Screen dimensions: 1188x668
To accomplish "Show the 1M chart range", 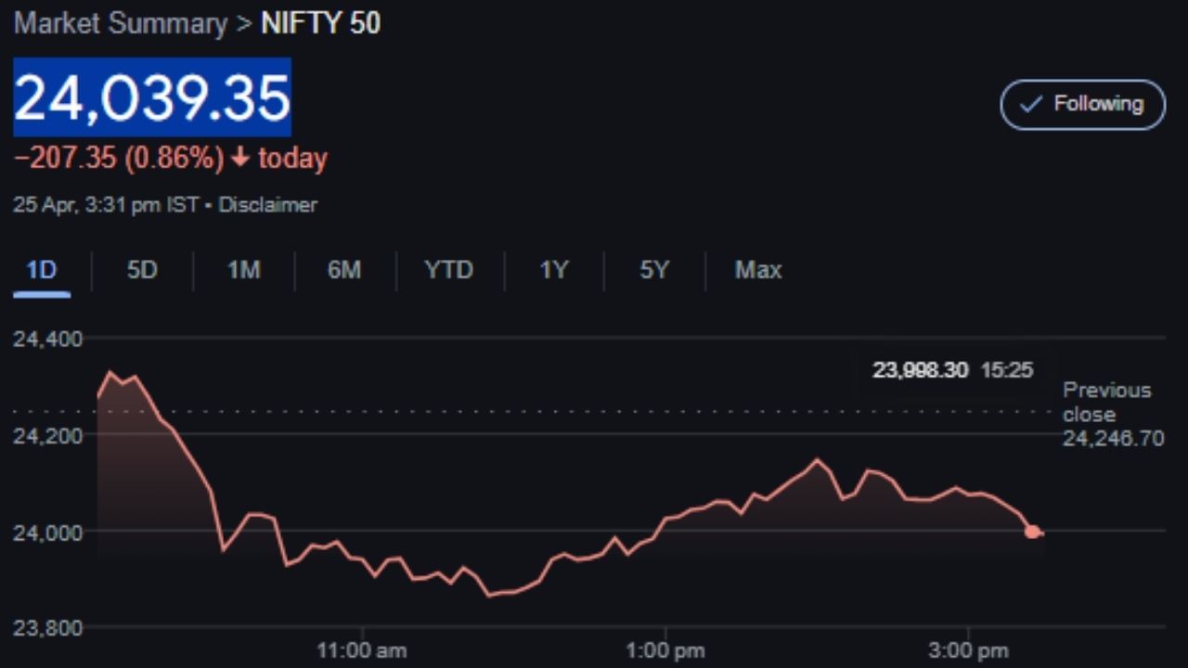I will tap(243, 271).
